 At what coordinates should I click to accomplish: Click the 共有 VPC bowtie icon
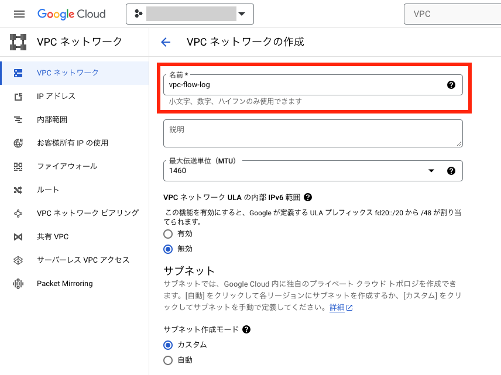(18, 237)
